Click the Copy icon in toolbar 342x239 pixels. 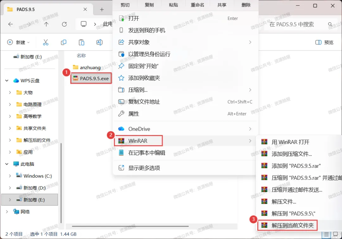(63, 42)
